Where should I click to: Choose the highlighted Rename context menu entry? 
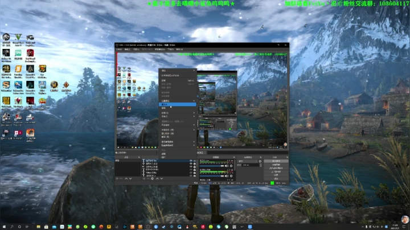point(177,104)
